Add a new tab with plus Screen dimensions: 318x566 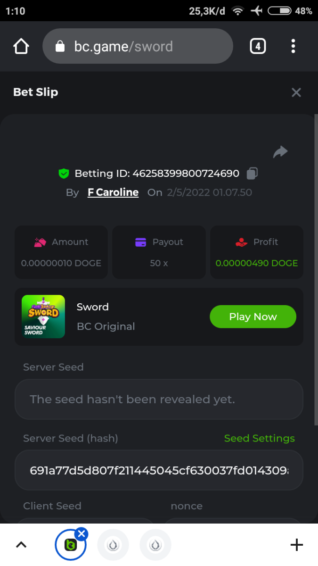[296, 545]
